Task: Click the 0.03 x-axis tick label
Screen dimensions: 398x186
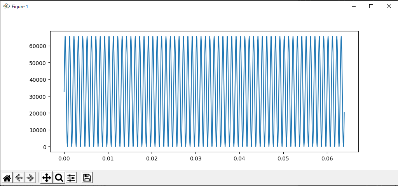Action: 196,158
